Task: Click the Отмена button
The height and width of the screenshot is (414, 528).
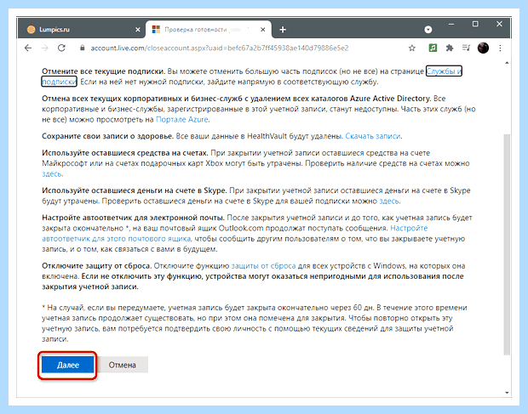Action: point(123,365)
